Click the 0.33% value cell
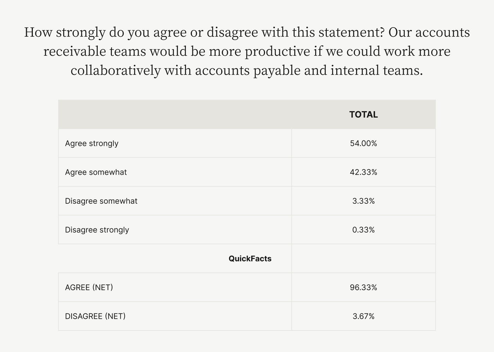Image resolution: width=494 pixels, height=352 pixels. click(x=363, y=230)
